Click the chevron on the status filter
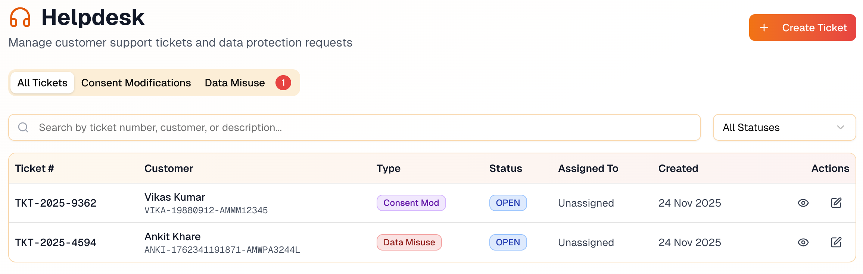 [841, 127]
